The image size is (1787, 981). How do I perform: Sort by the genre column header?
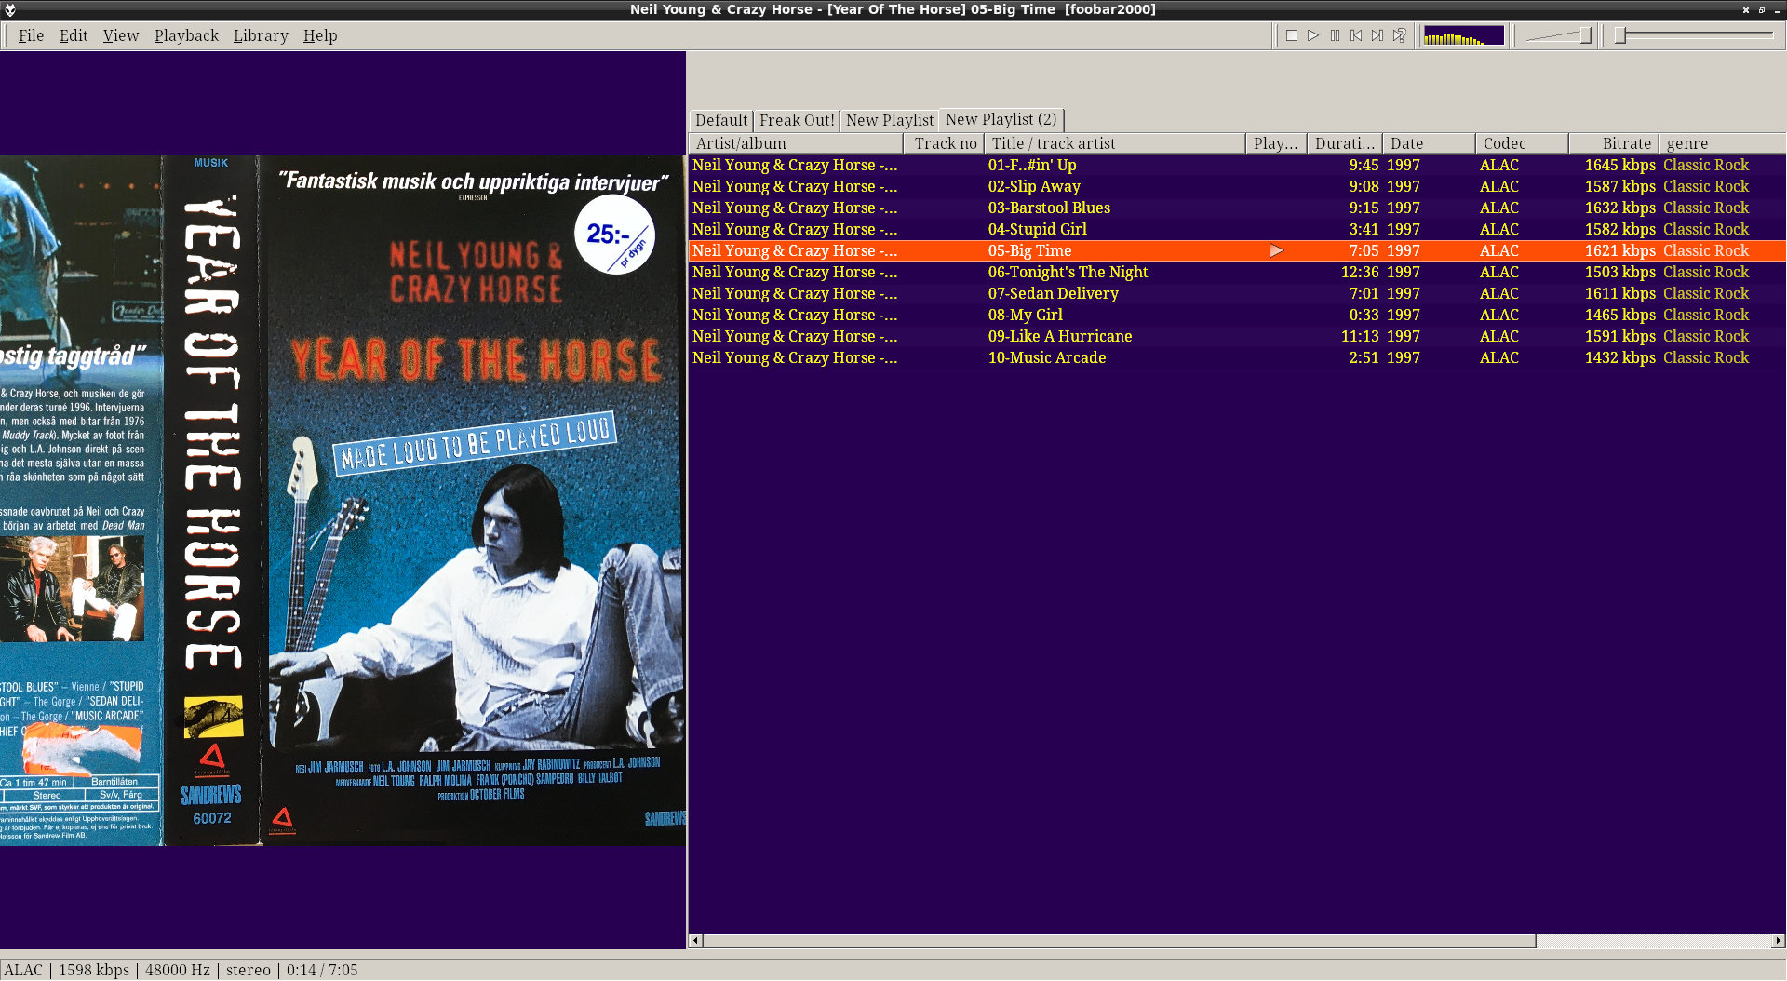[1722, 143]
